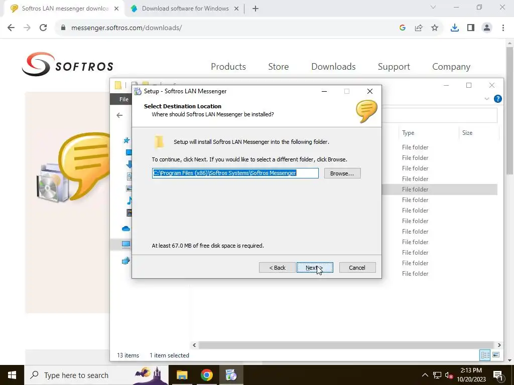Viewport: 514px width, 385px height.
Task: Open the Chrome three-dot menu
Action: 503,28
